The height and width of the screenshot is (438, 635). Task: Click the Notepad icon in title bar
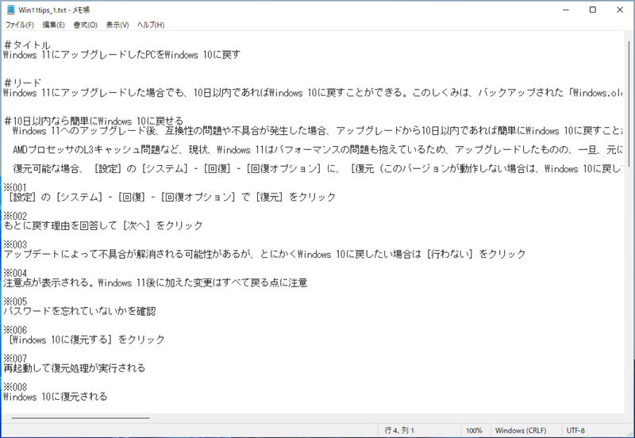(11, 10)
